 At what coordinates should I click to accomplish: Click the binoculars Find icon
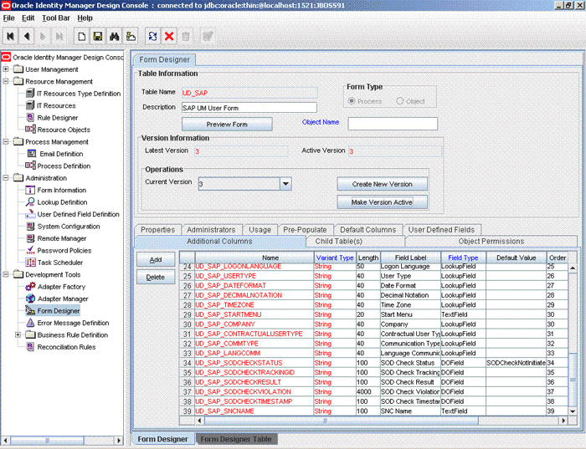pyautogui.click(x=114, y=36)
